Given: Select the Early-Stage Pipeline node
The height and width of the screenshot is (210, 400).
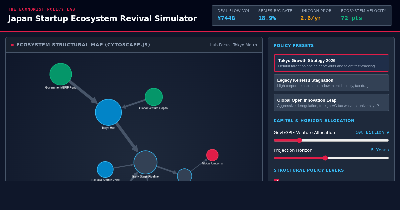Looking at the screenshot, I should (x=145, y=162).
